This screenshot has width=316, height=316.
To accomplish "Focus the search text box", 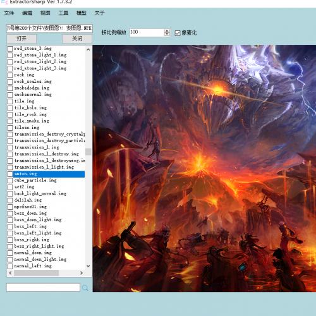I will click(x=43, y=288).
